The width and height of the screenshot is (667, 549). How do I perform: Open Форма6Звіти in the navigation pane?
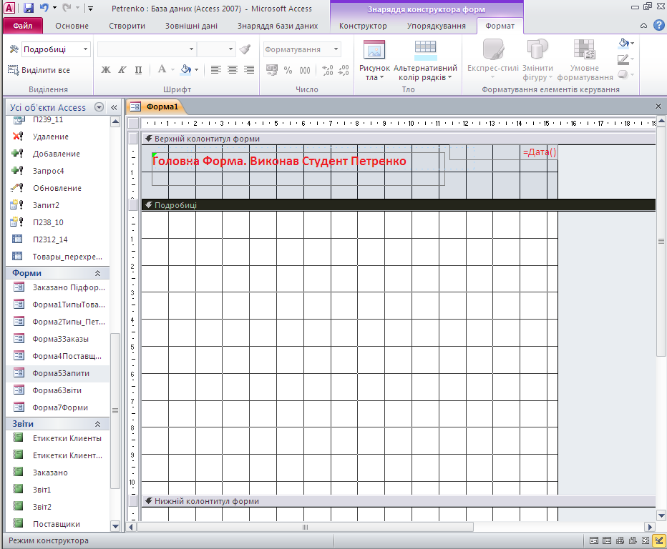[57, 390]
